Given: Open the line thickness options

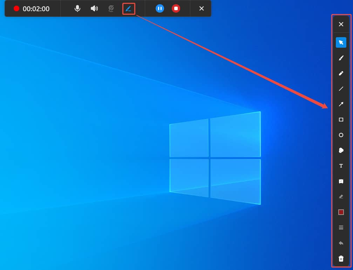Looking at the screenshot, I should tap(341, 227).
